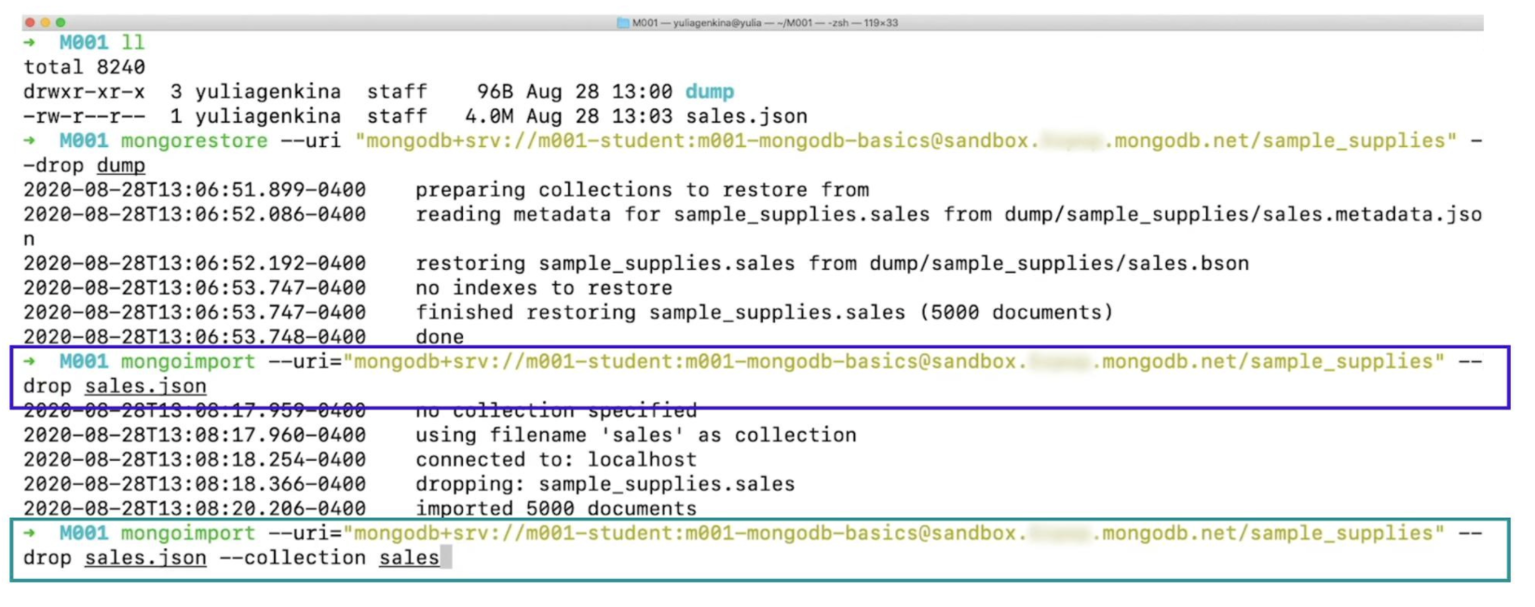This screenshot has height=607, width=1535.
Task: Select timestamp "2020-08-28T13:06:53.748-0400"
Action: coord(195,337)
